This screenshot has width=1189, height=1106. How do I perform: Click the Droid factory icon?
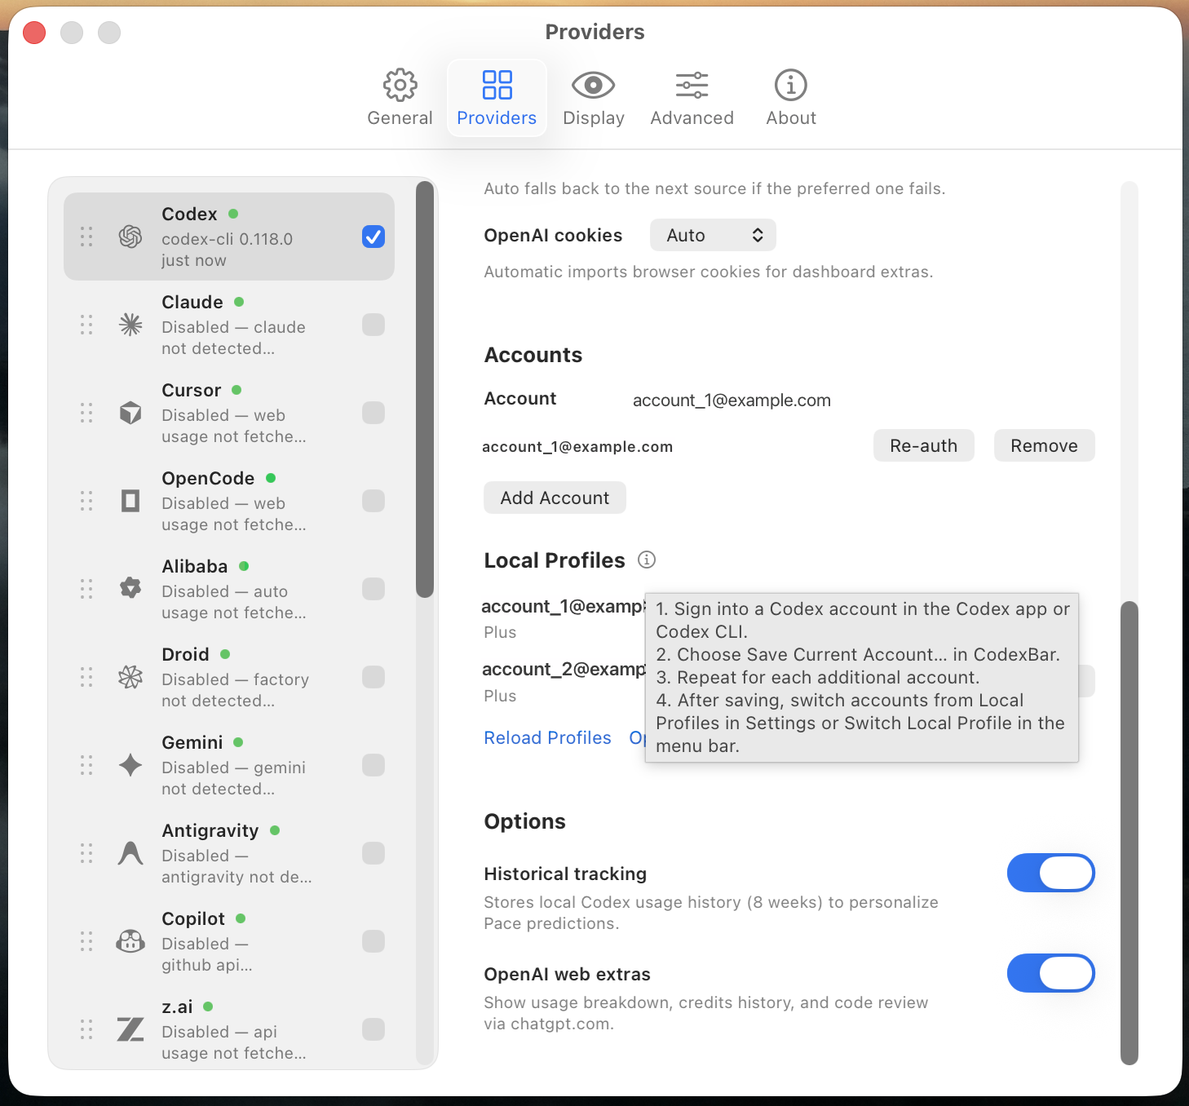130,677
